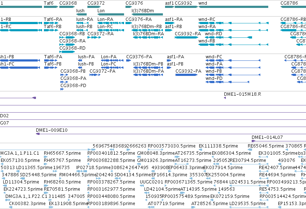Screen dimensions: 306x209
Task: Click the CG9368-PB protein
Action: click(x=64, y=75)
